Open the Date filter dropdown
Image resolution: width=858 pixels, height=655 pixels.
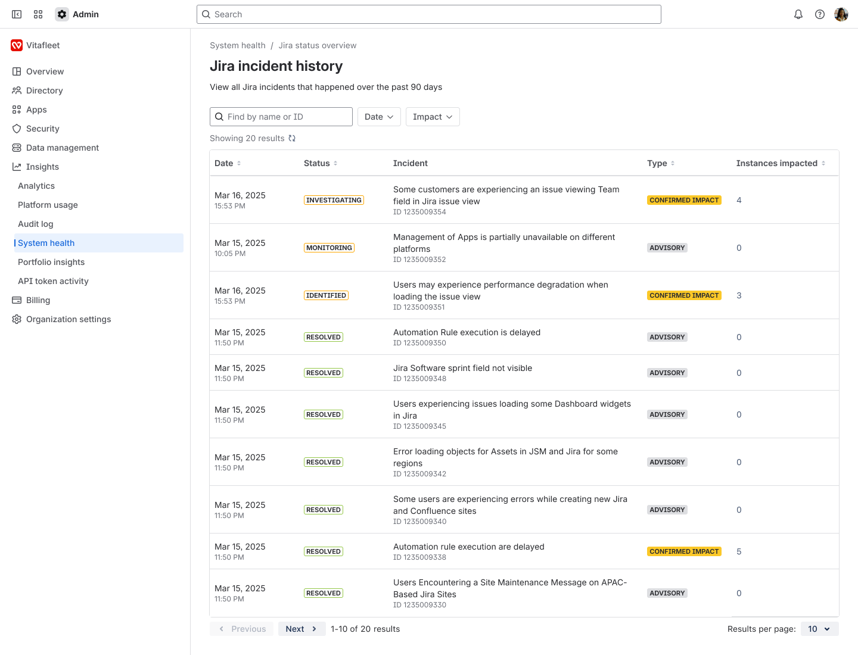[379, 117]
